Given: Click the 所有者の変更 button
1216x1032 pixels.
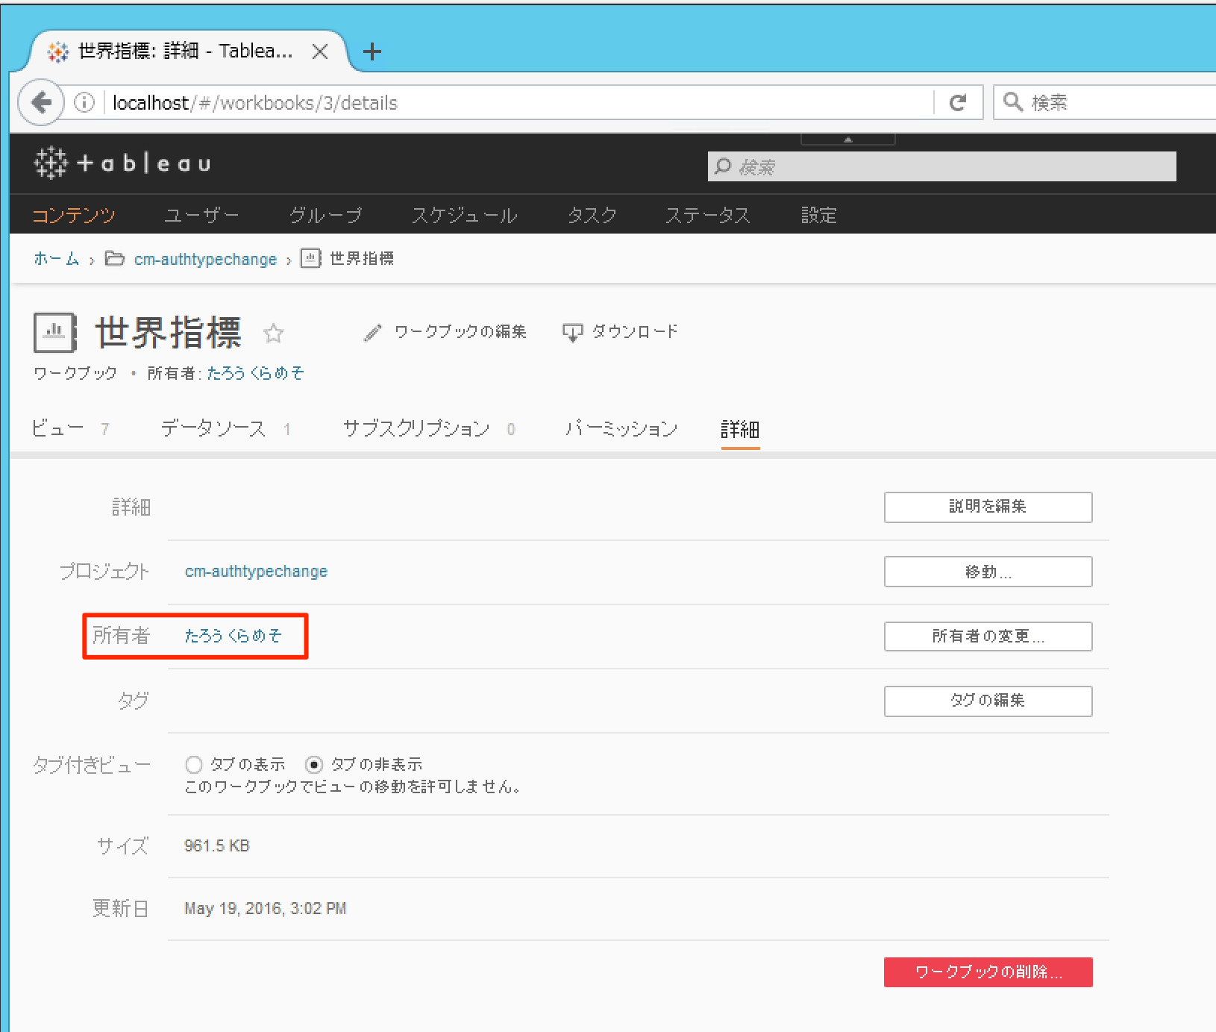Looking at the screenshot, I should coord(988,637).
